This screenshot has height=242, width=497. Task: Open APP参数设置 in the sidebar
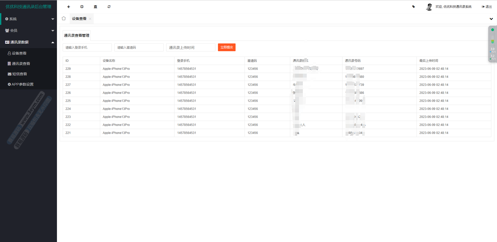pos(22,84)
